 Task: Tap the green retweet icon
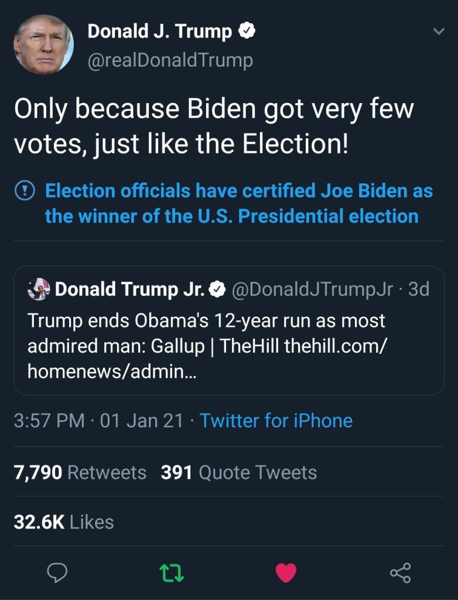point(172,573)
